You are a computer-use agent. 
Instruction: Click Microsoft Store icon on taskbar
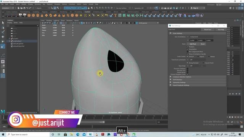[x=65, y=134]
